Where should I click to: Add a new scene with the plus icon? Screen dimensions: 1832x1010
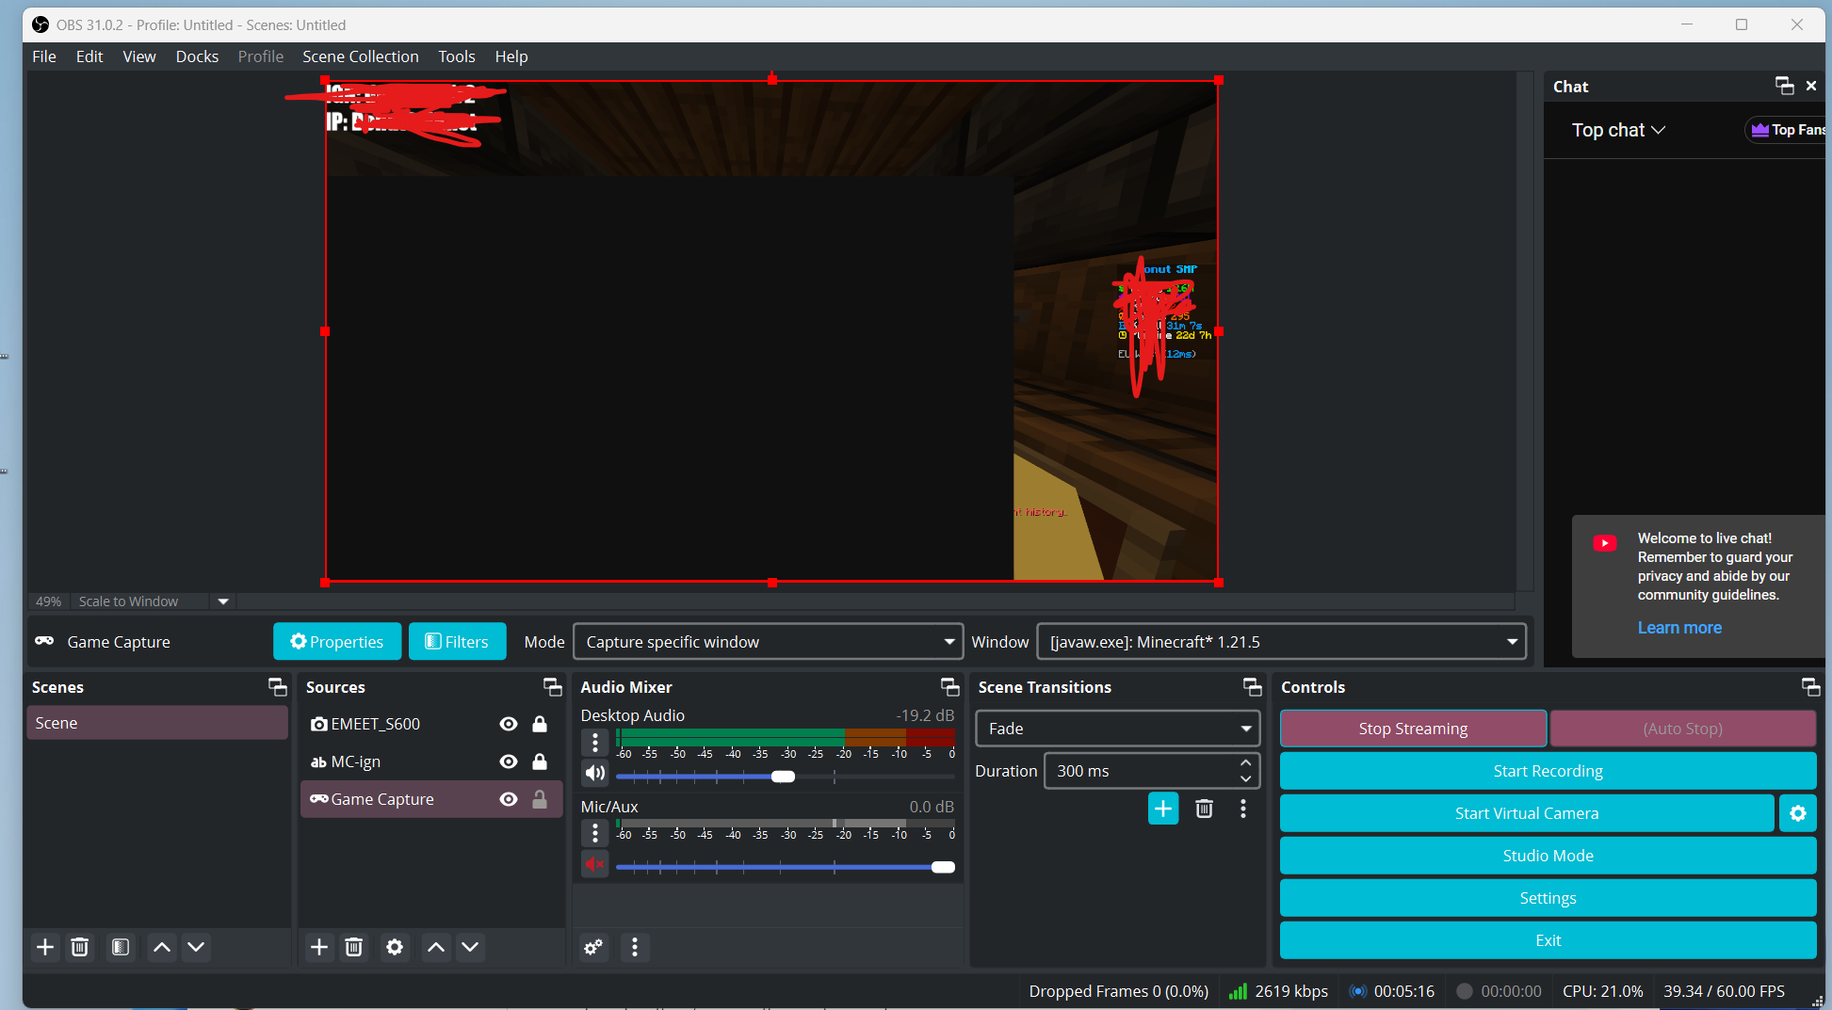point(45,947)
